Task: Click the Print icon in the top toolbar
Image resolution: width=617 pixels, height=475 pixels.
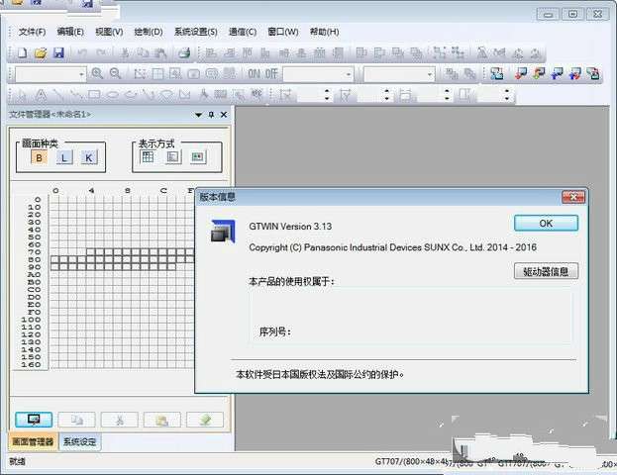Action: point(184,52)
